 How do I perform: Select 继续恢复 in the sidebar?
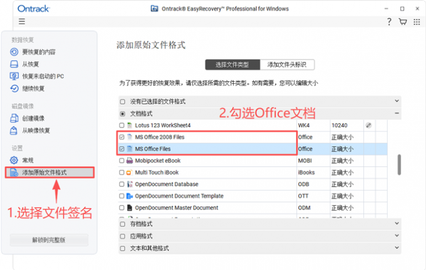33,89
